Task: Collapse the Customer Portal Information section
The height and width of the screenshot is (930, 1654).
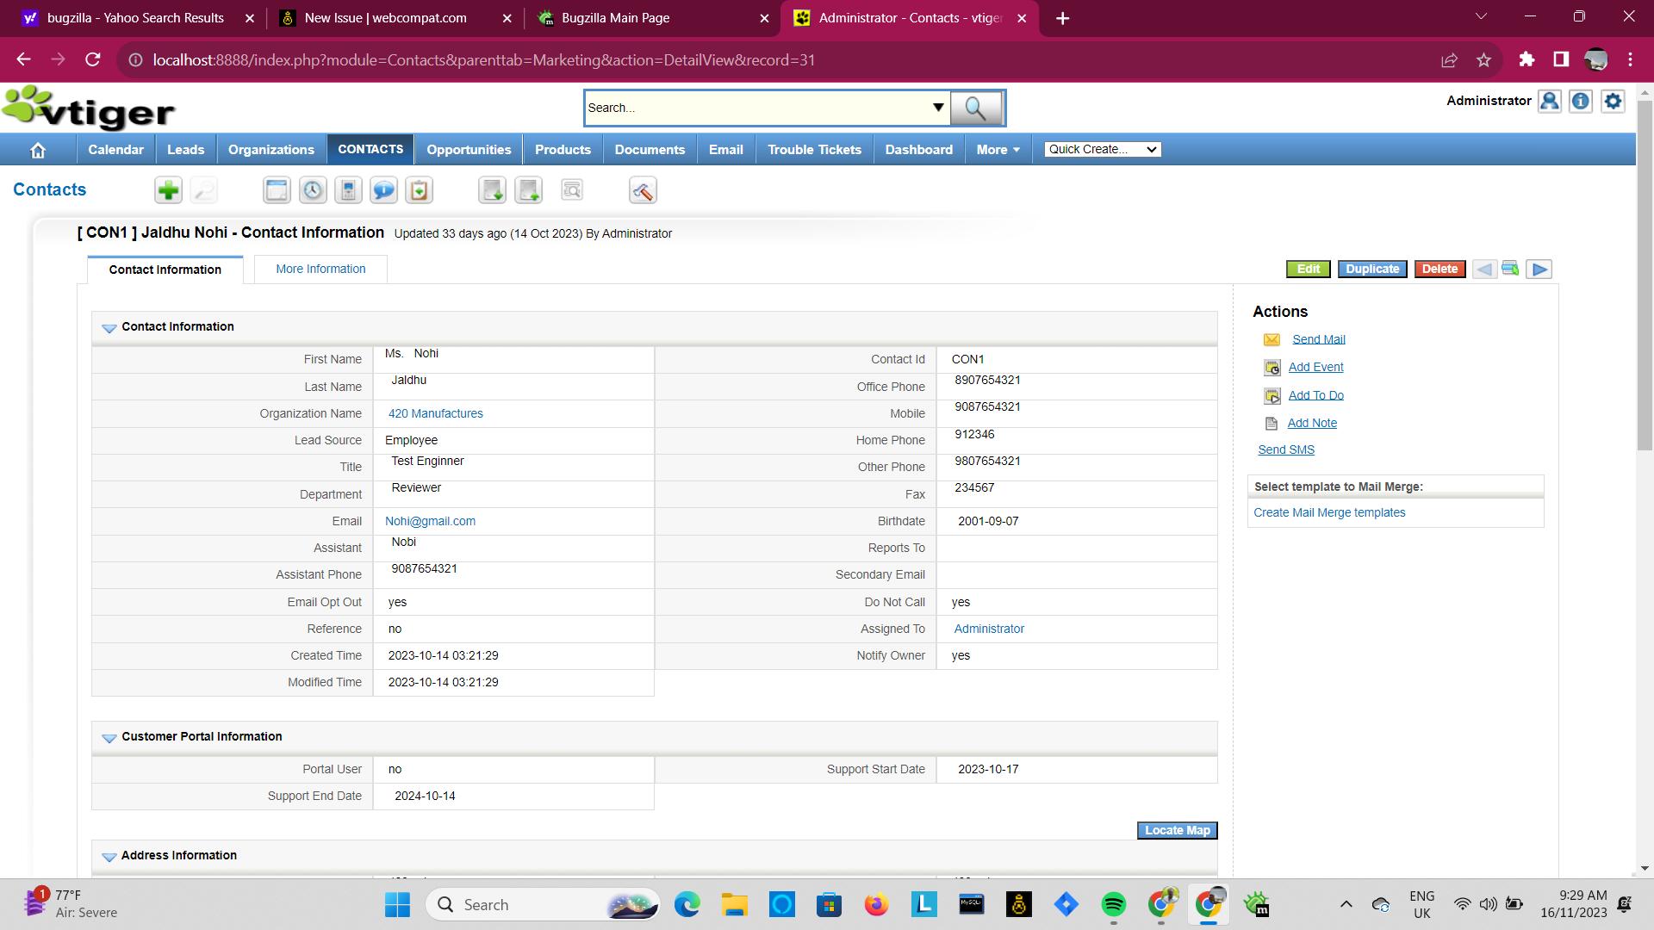Action: 109,738
